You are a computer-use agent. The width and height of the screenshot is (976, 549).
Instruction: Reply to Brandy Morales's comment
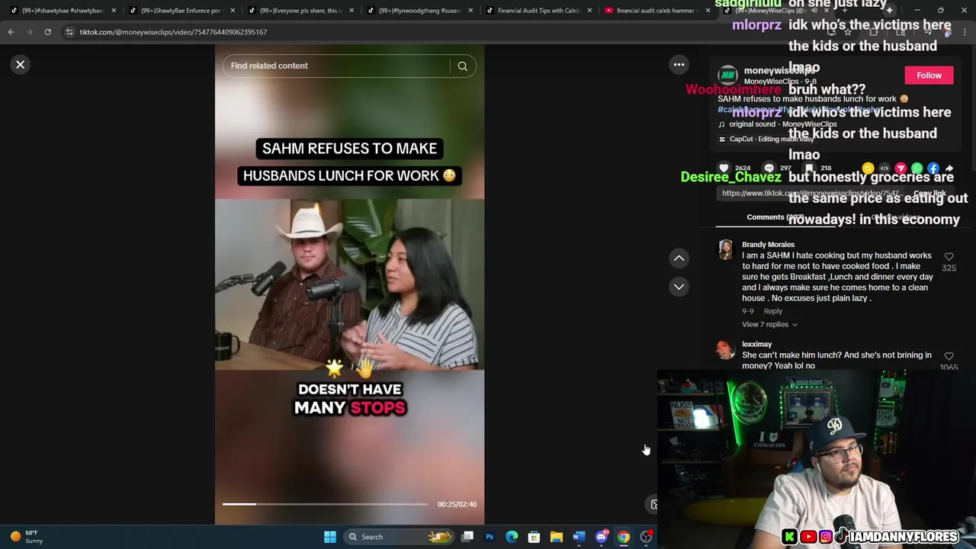click(x=772, y=311)
